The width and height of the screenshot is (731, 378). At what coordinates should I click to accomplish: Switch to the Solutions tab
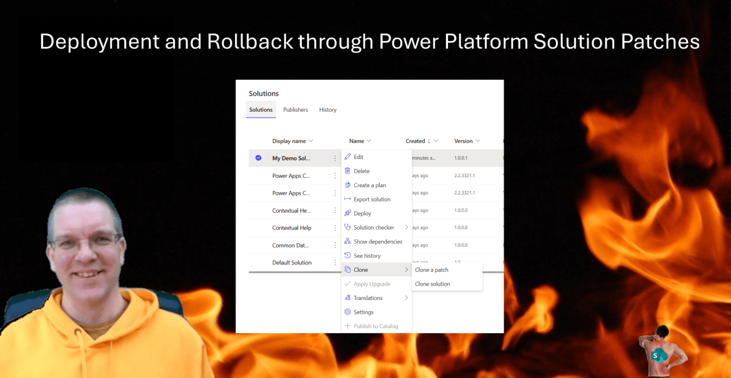click(261, 110)
